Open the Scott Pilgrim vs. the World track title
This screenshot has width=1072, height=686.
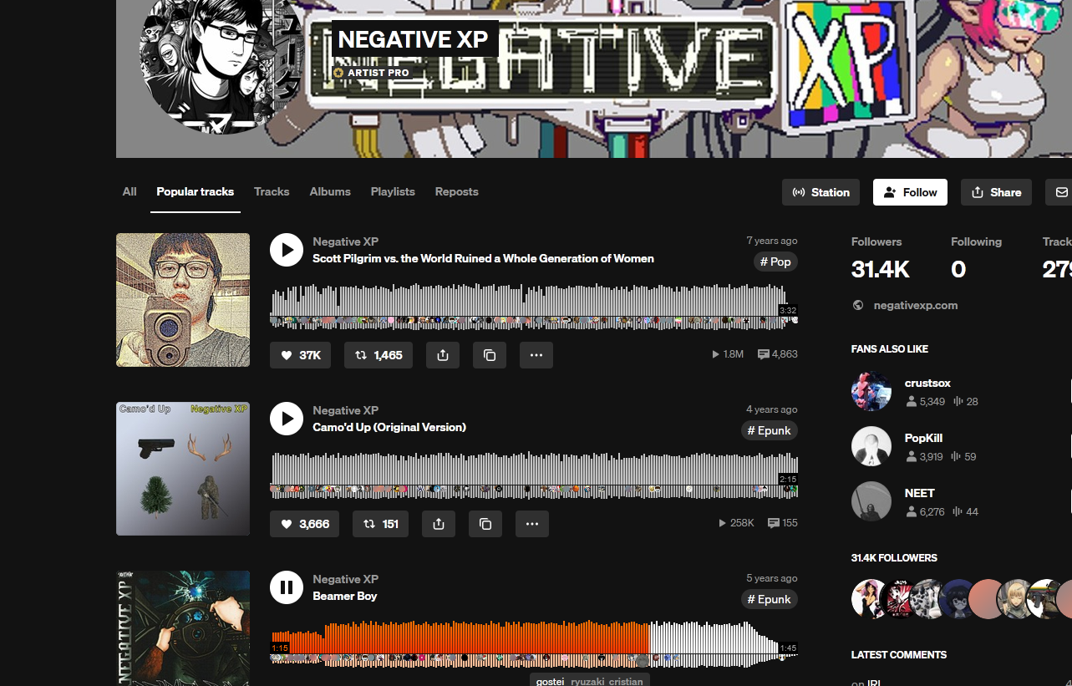[x=483, y=258]
